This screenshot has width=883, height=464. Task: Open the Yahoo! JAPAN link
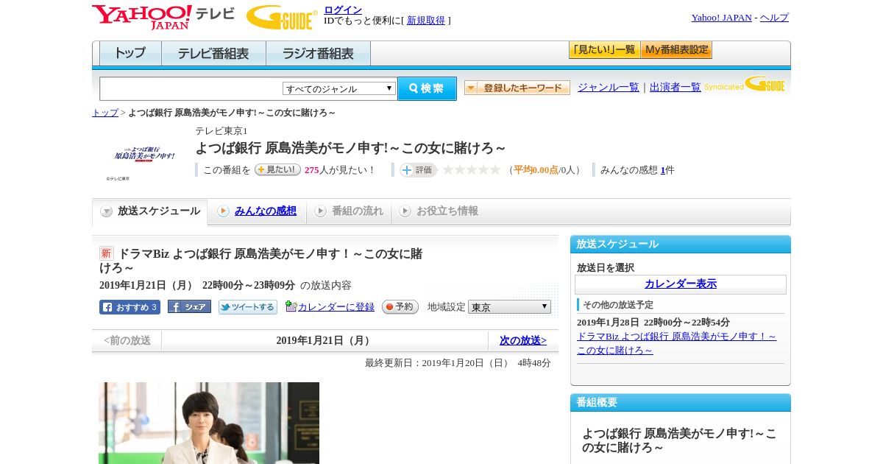point(721,18)
